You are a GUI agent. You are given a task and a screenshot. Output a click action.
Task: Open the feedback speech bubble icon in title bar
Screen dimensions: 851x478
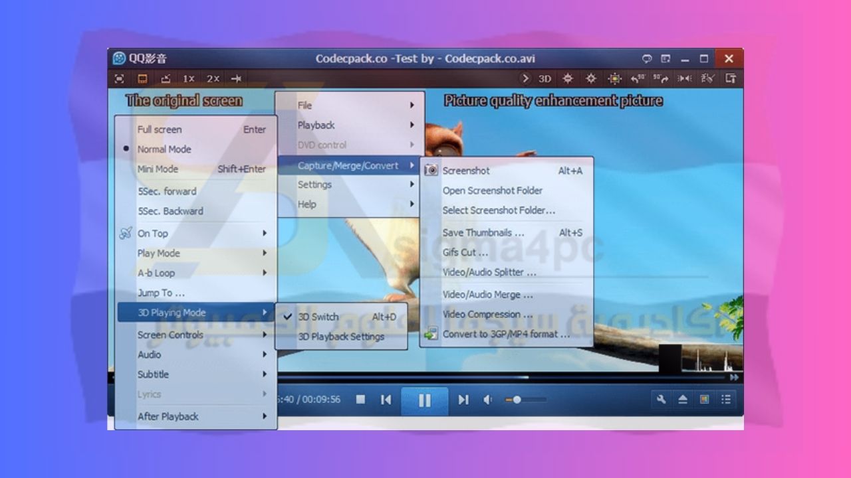click(x=647, y=58)
